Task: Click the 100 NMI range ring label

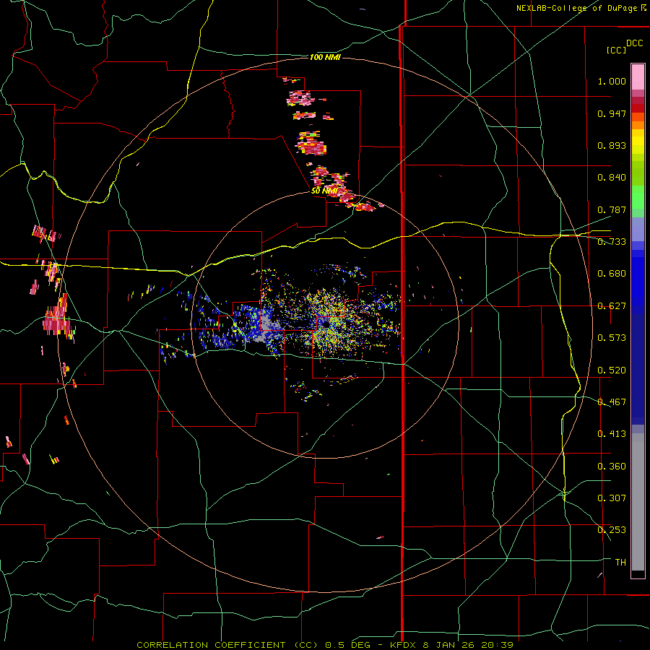Action: (x=326, y=57)
